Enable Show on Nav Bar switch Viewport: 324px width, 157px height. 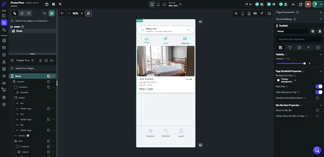tap(319, 110)
